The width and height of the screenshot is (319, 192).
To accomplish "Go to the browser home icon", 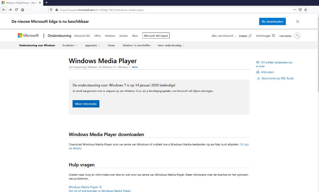I will (x=22, y=10).
